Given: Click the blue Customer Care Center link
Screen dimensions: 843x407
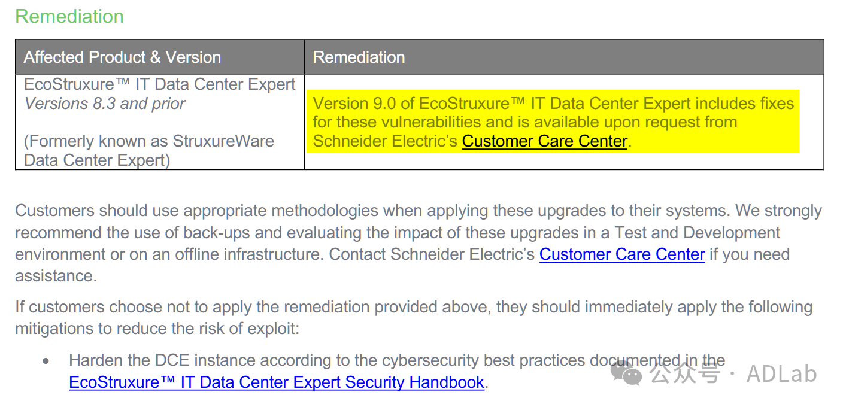Looking at the screenshot, I should point(621,254).
